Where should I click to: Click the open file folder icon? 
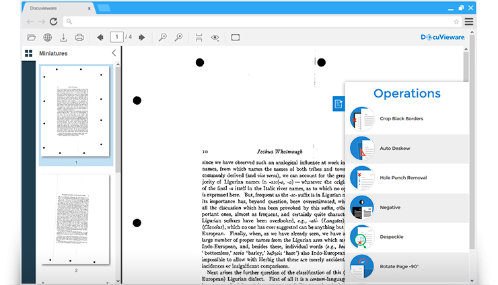[31, 38]
